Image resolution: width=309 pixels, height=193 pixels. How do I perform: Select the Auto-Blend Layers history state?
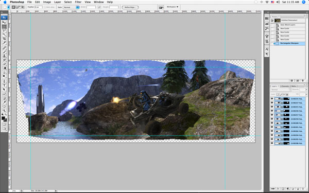point(288,25)
